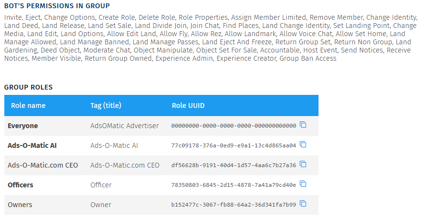The height and width of the screenshot is (223, 433).
Task: Click the Owner tag cell
Action: click(101, 205)
